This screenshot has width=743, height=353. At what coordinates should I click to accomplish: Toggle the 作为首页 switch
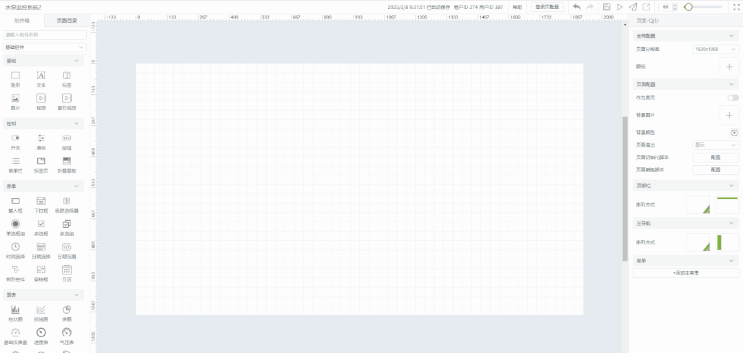pos(733,98)
